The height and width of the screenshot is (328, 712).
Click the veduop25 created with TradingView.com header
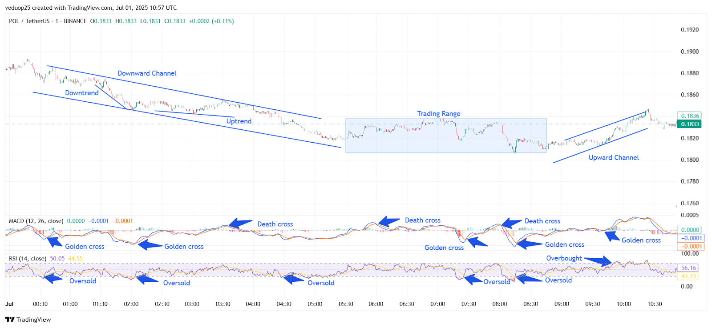tap(91, 8)
